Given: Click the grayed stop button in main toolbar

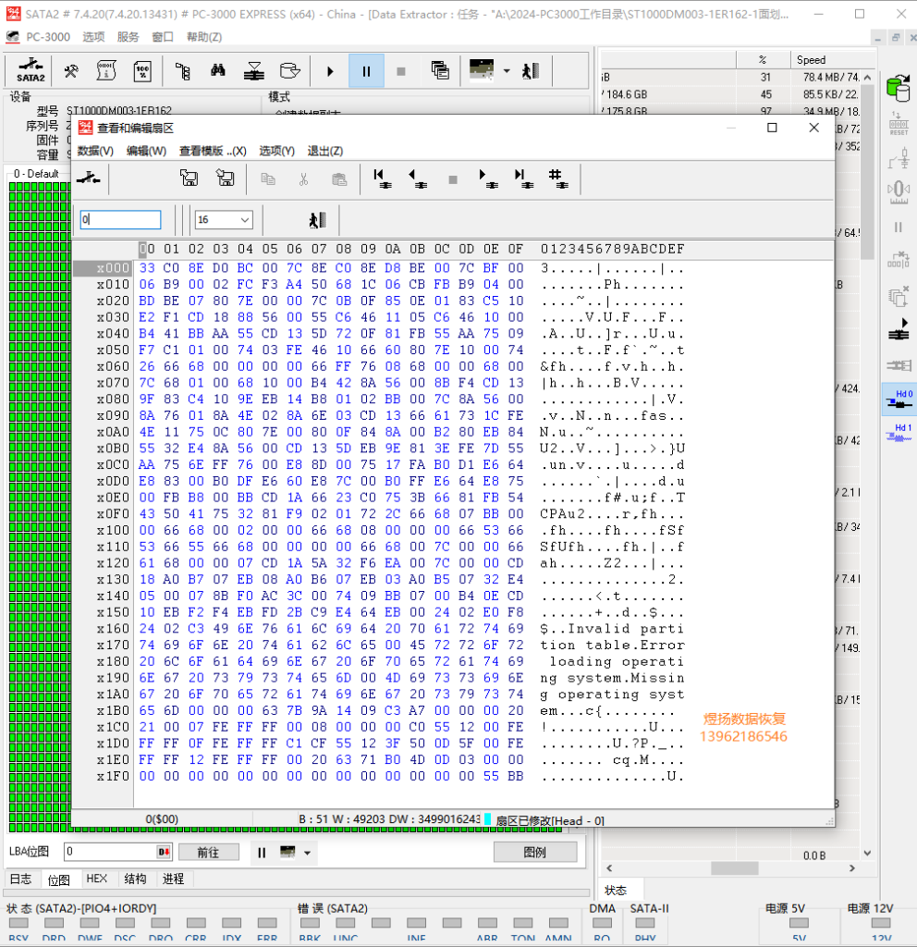Looking at the screenshot, I should coord(401,71).
